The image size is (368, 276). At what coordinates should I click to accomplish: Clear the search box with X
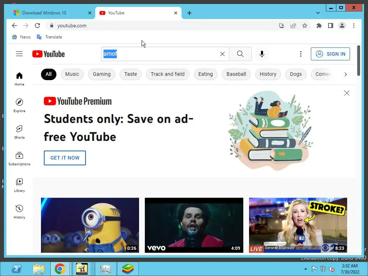[222, 54]
